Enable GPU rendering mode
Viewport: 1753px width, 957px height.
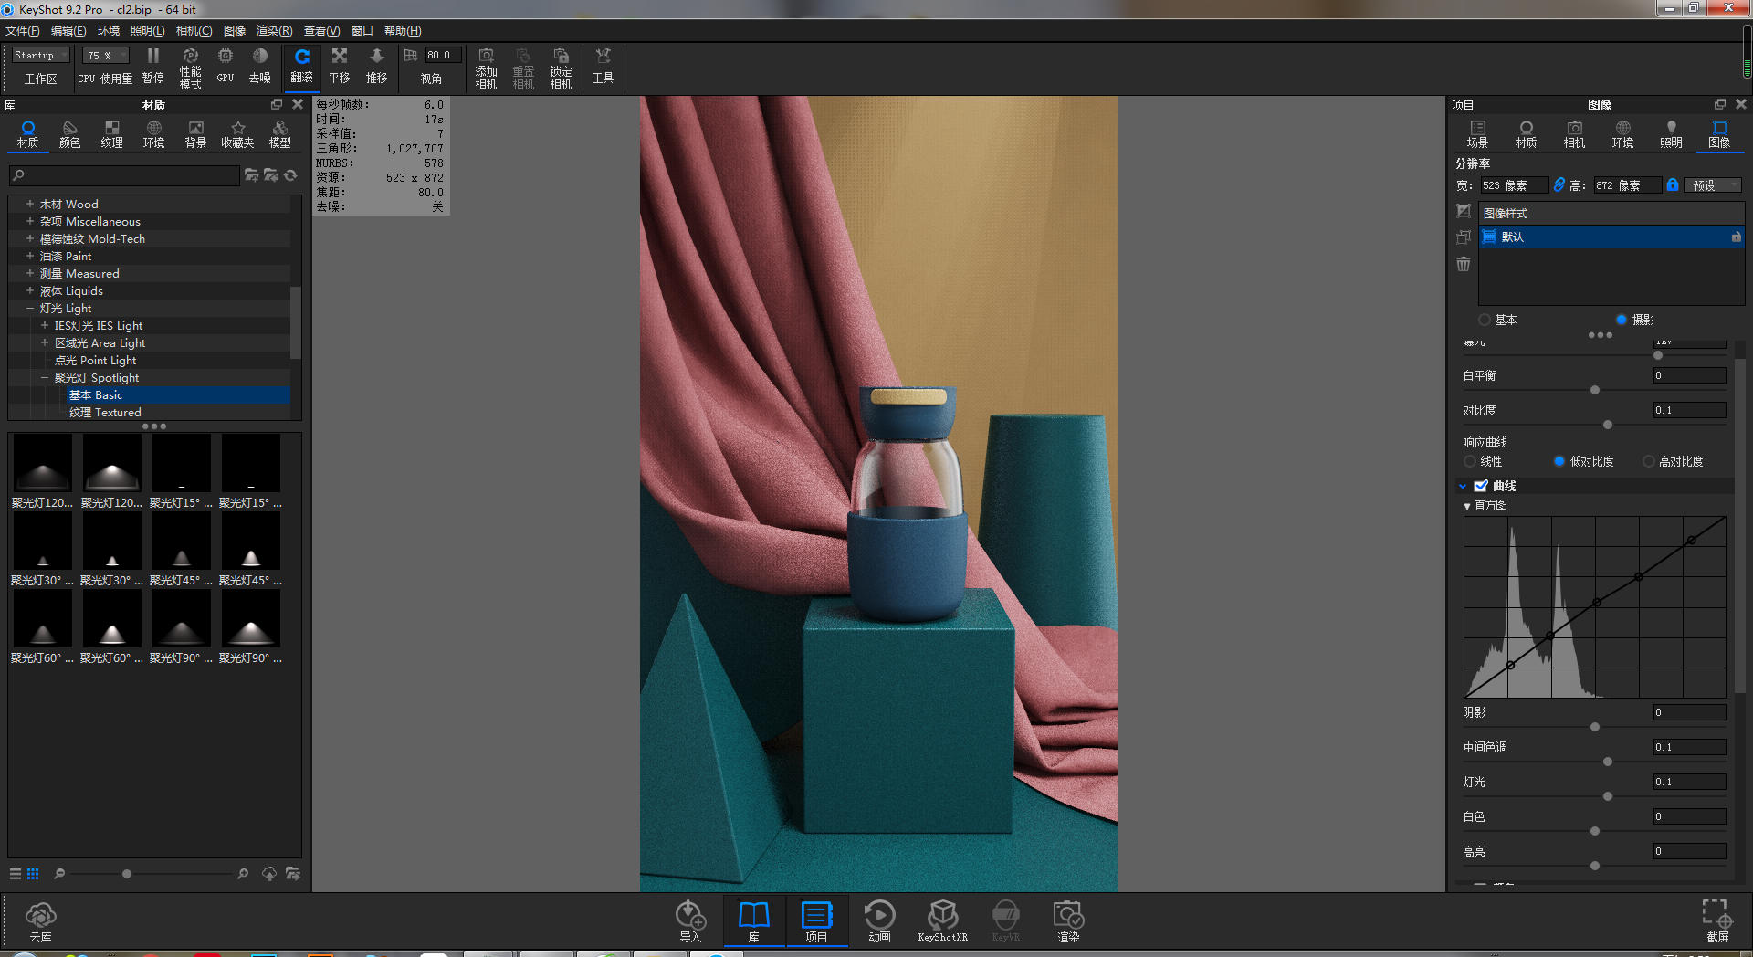coord(225,66)
